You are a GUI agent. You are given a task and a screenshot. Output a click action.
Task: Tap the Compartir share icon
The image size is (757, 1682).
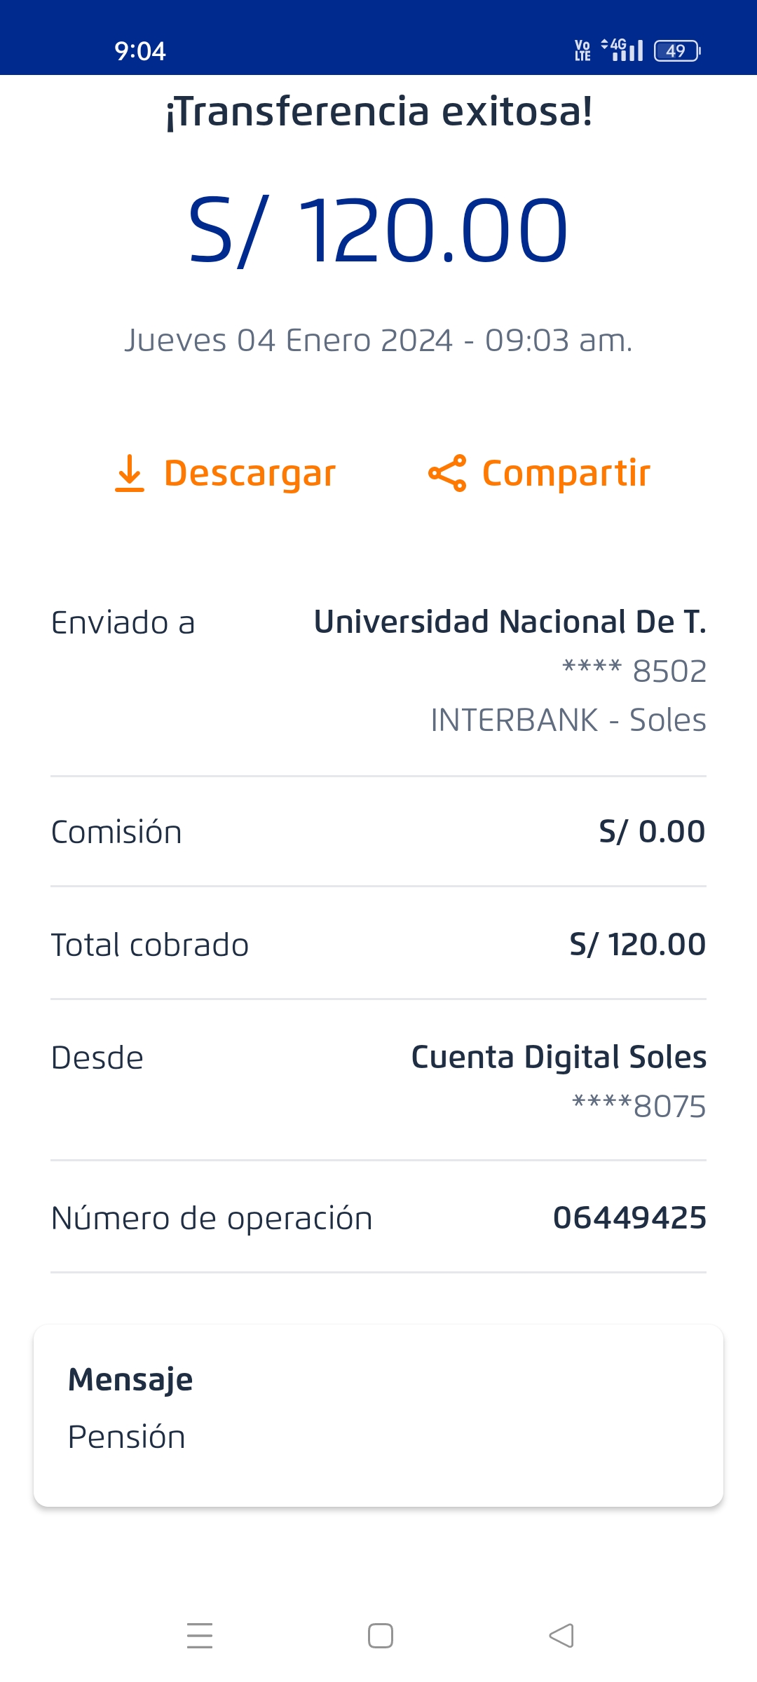(447, 473)
